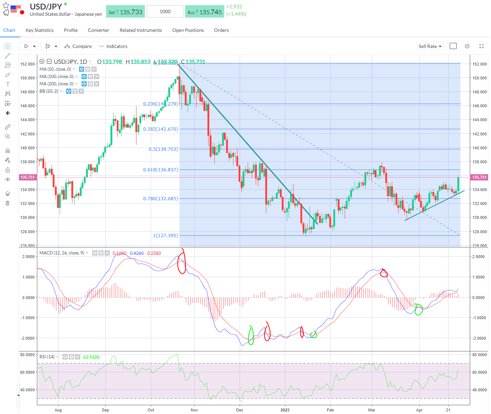
Task: Remove the MA (200, close, 0) indicator
Action: point(97,84)
